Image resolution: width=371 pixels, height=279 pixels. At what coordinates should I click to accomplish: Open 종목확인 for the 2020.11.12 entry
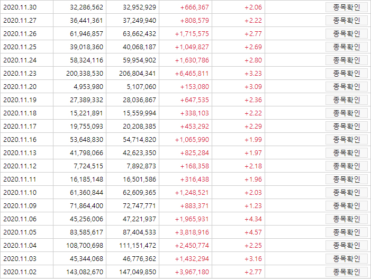[347, 166]
